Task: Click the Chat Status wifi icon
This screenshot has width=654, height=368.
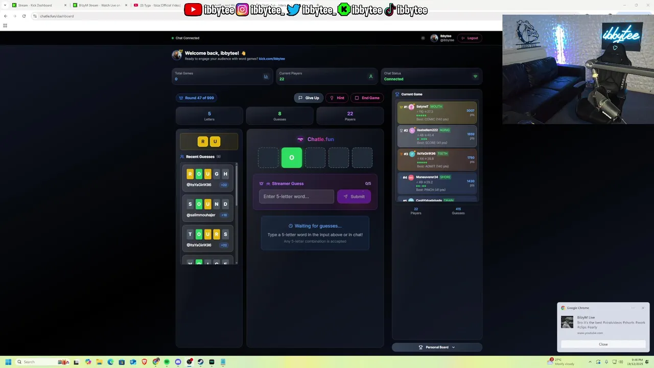Action: pos(475,77)
